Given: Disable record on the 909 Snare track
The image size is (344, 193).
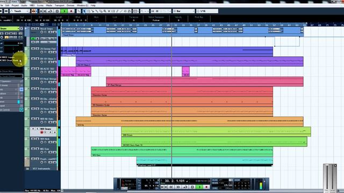Looking at the screenshot, I should click(42, 132).
